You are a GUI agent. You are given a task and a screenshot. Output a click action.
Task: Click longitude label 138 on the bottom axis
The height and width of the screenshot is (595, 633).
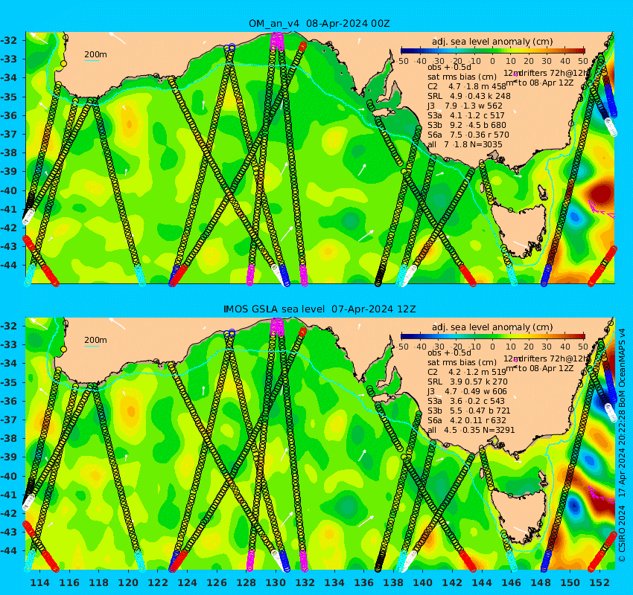[x=393, y=583]
